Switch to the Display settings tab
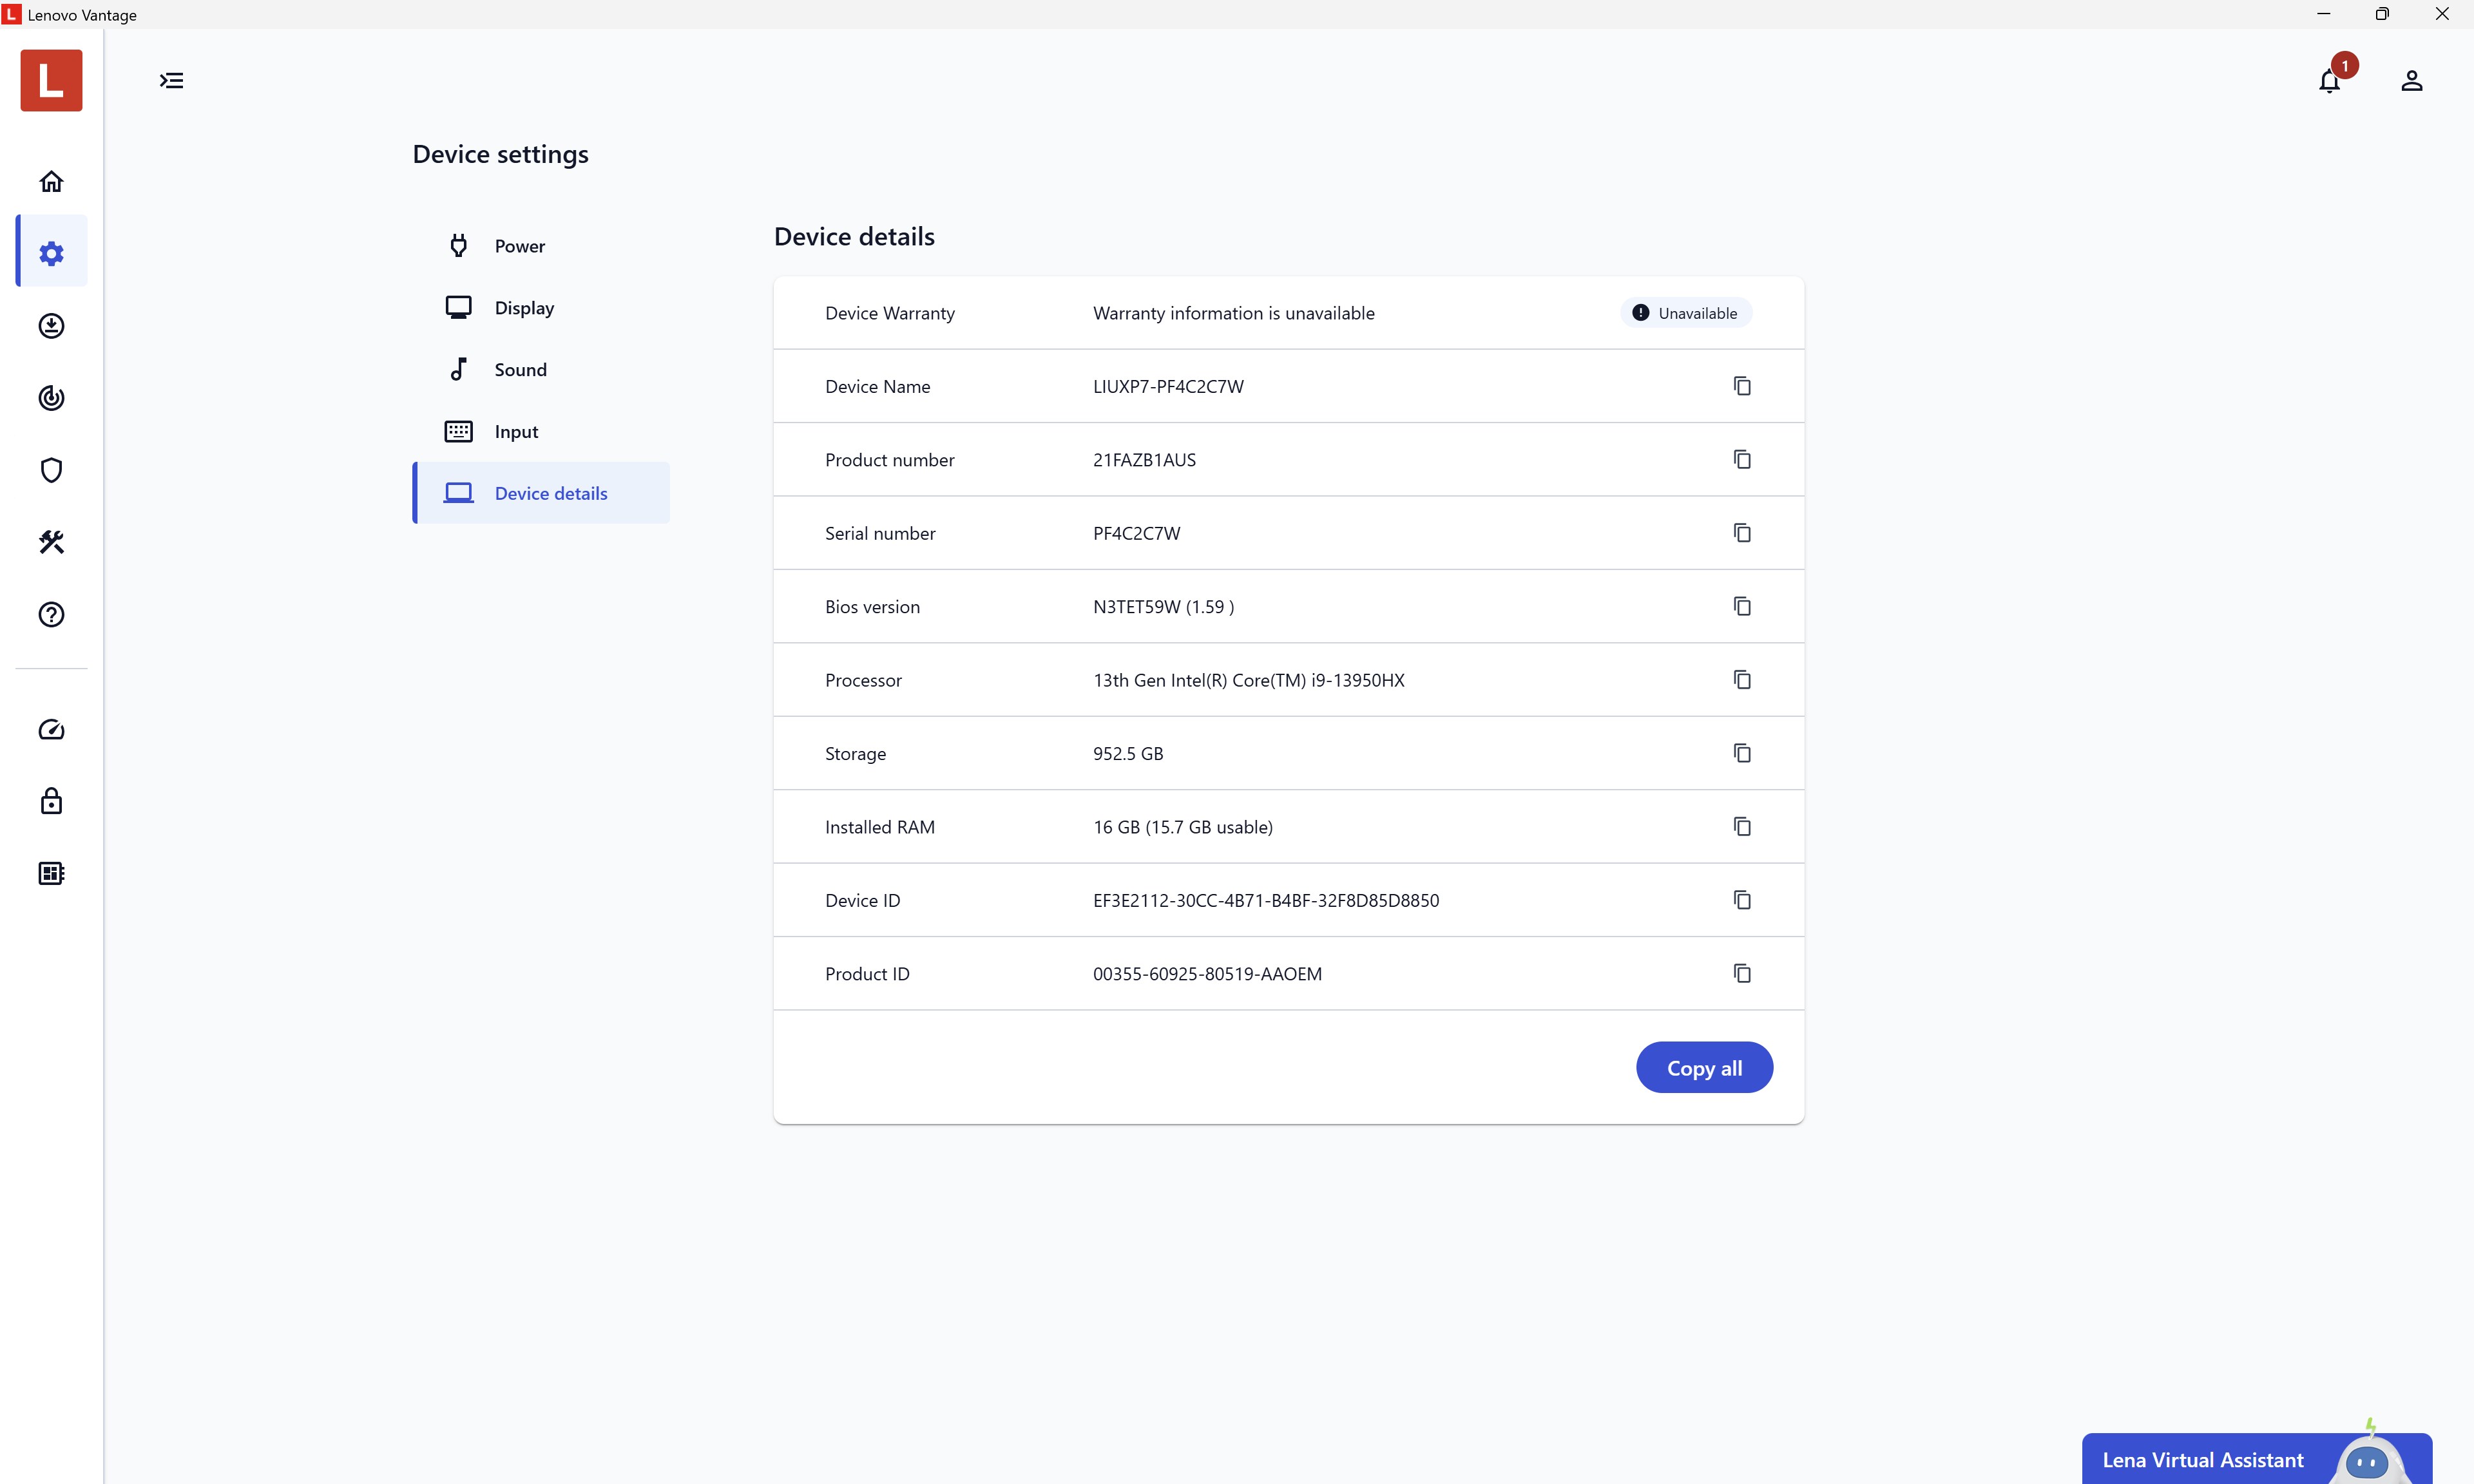The height and width of the screenshot is (1484, 2474). click(523, 308)
